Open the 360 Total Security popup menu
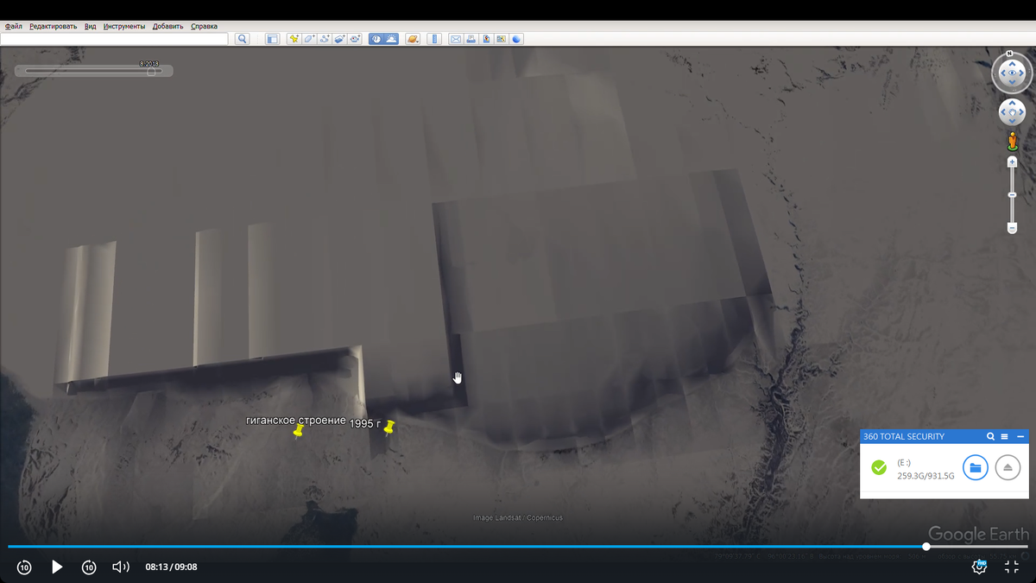Viewport: 1036px width, 583px height. (1005, 437)
